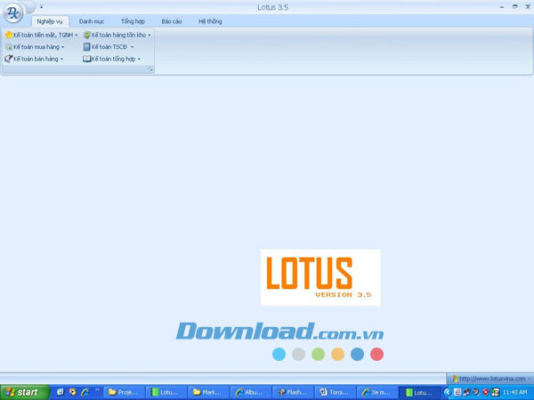Image resolution: width=534 pixels, height=400 pixels.
Task: Switch to Mark... folder taskbar button
Action: pos(208,393)
